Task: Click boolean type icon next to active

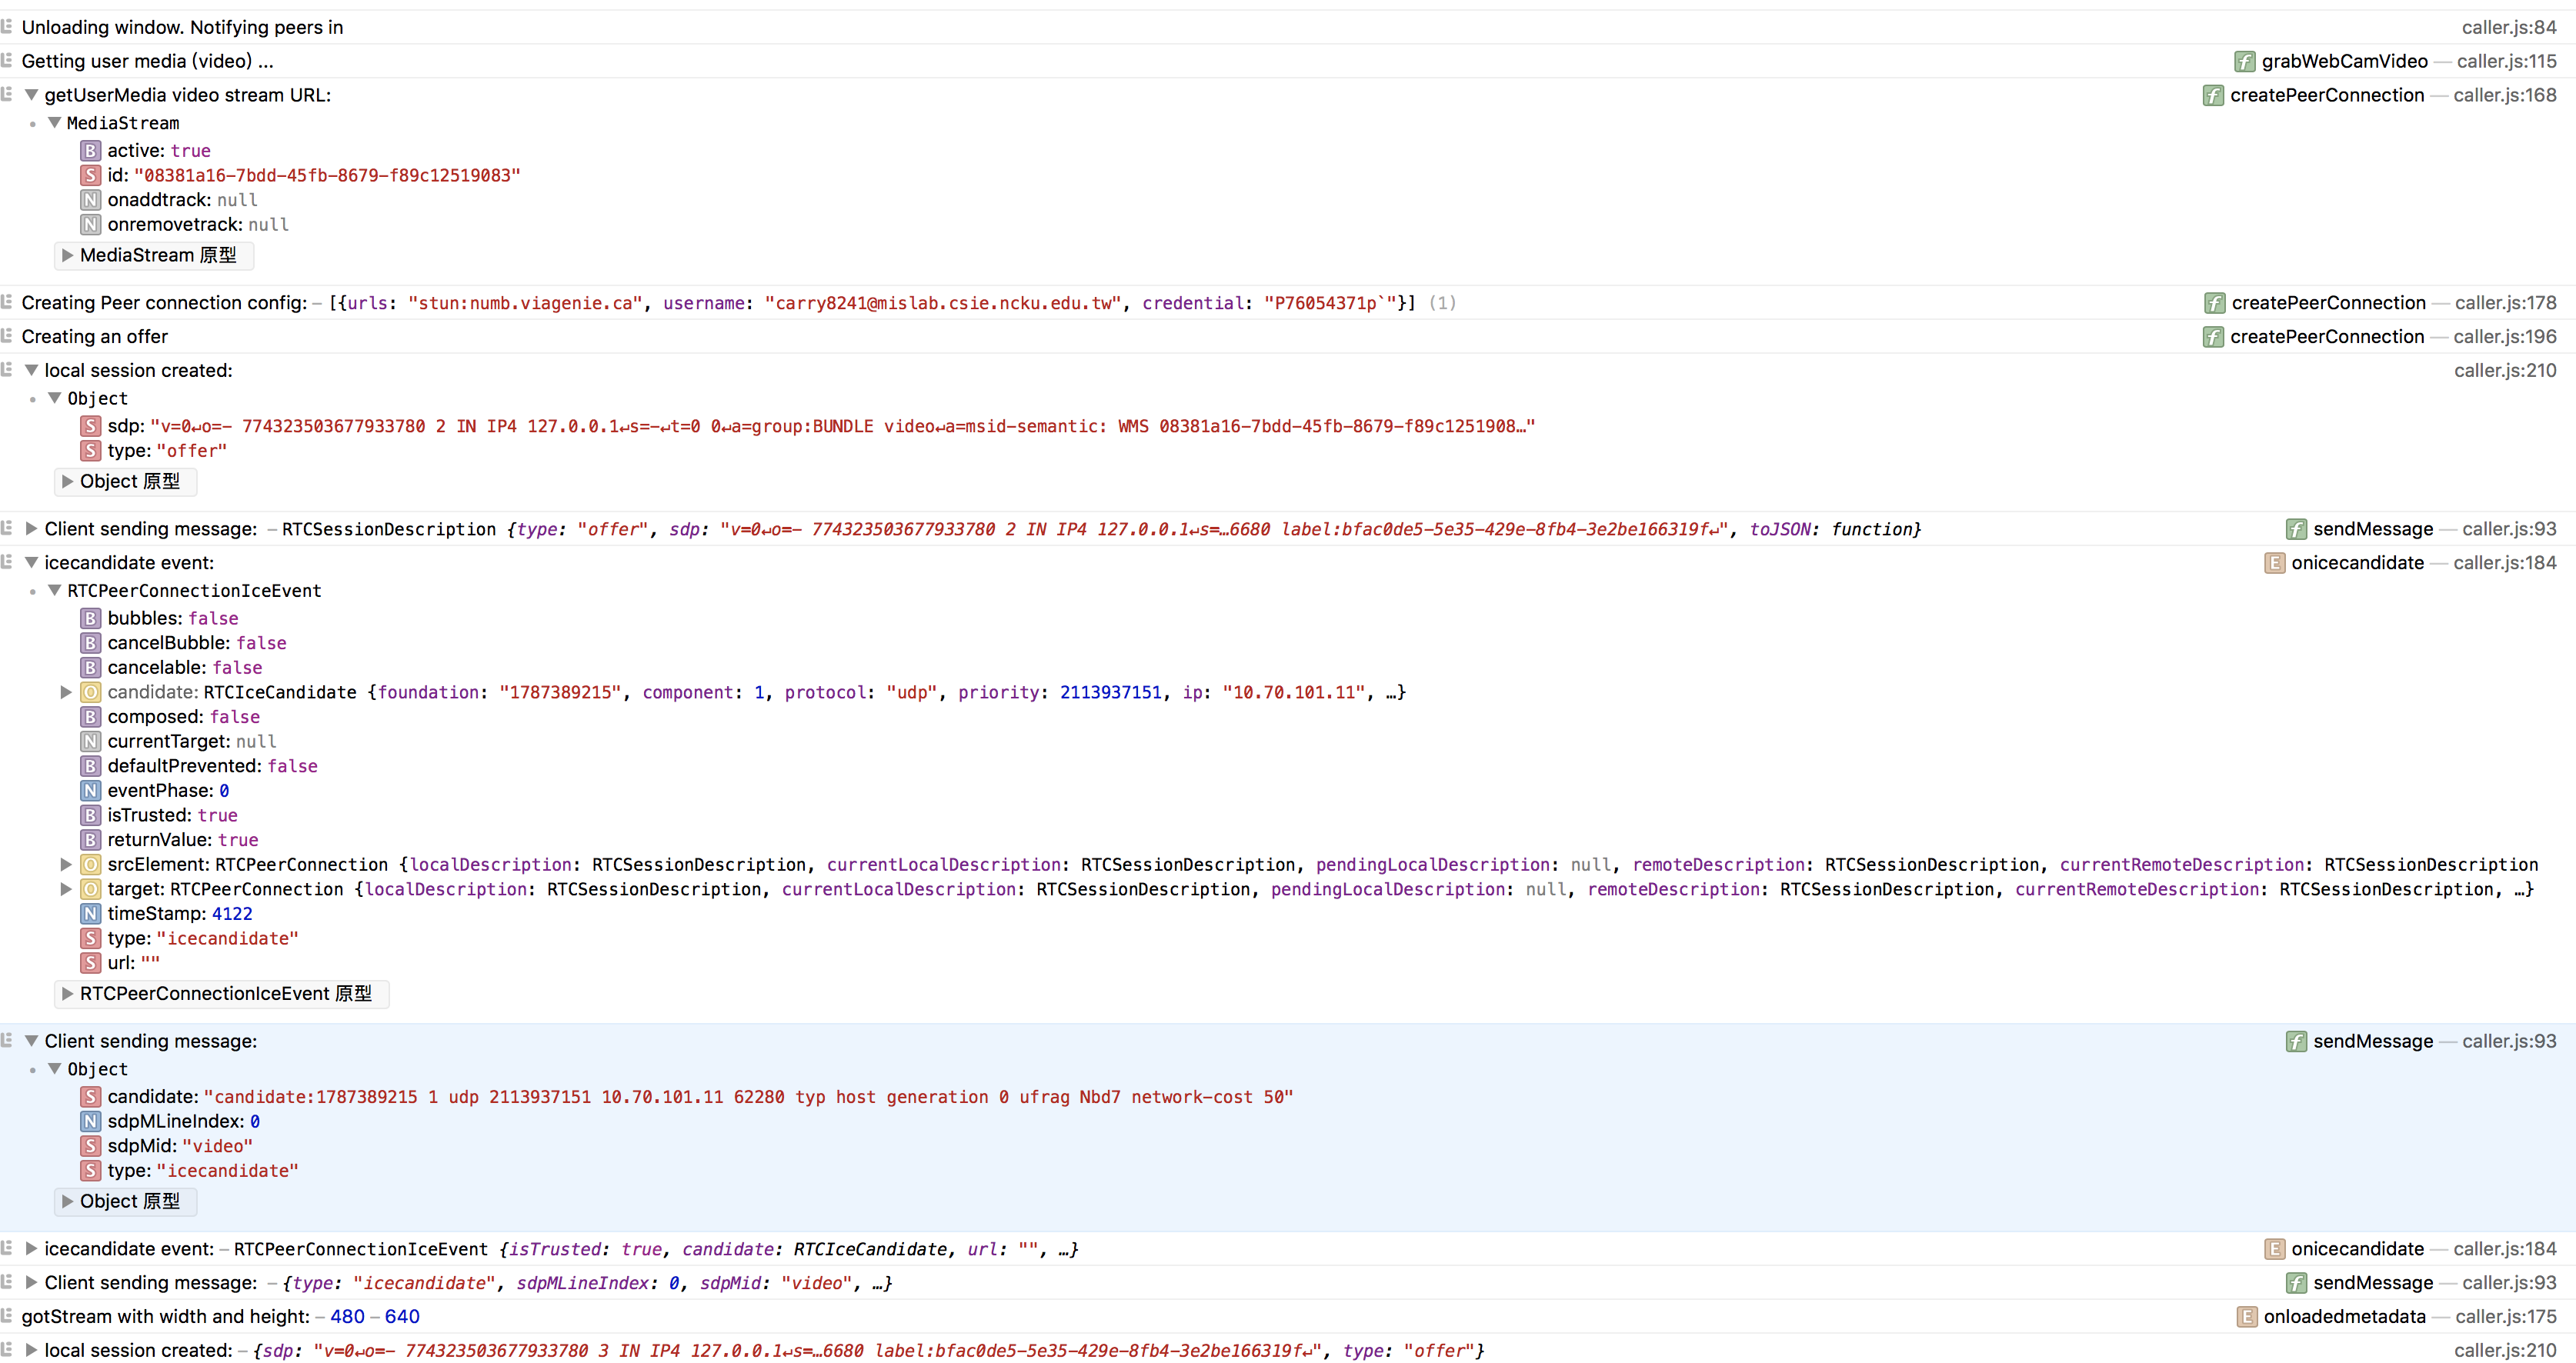Action: pyautogui.click(x=91, y=151)
